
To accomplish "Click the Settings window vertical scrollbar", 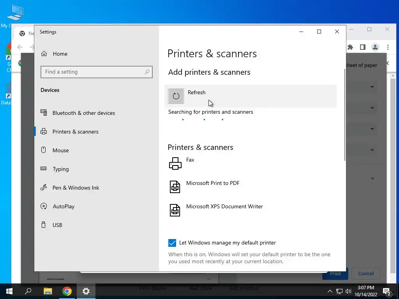I will click(x=344, y=114).
